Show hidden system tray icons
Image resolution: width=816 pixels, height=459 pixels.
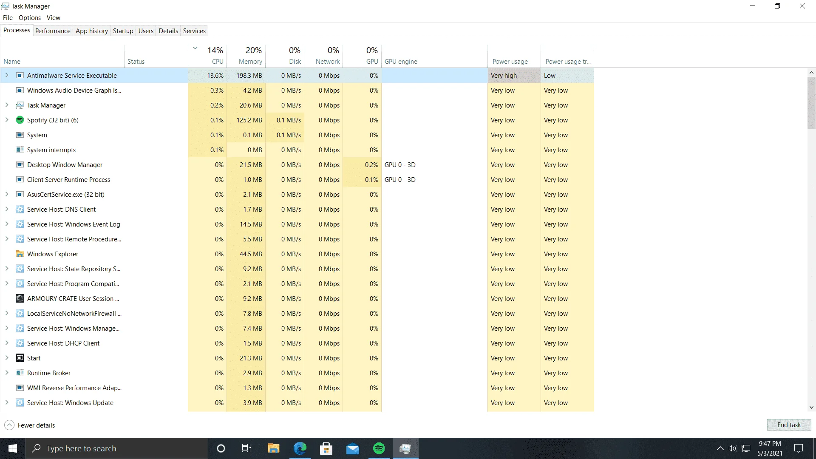(x=720, y=448)
